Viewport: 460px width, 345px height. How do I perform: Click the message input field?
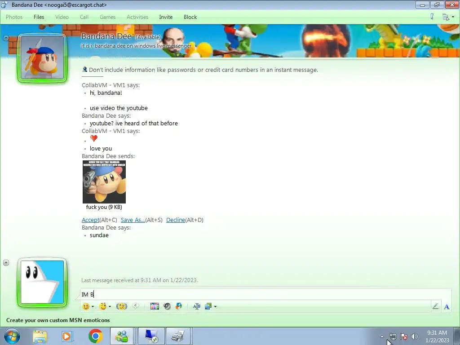(x=265, y=294)
